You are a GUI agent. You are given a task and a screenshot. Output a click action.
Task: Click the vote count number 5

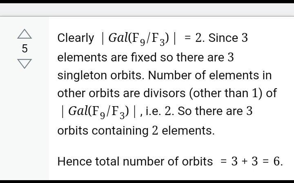tap(24, 49)
